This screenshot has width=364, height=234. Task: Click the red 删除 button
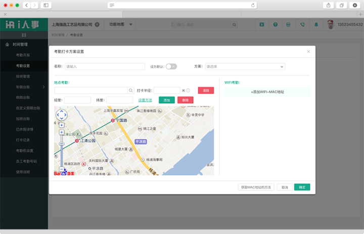[x=185, y=100]
